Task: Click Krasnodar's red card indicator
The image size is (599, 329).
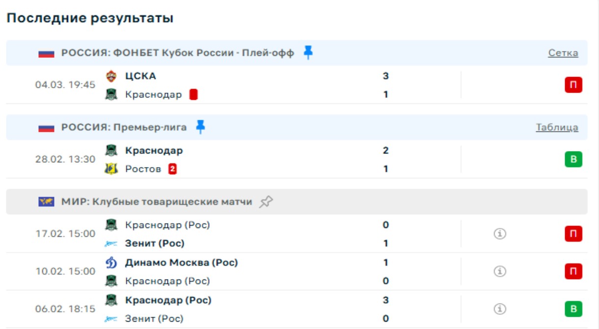Action: click(193, 95)
